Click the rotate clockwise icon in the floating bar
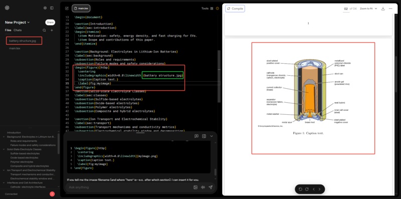 click(307, 189)
